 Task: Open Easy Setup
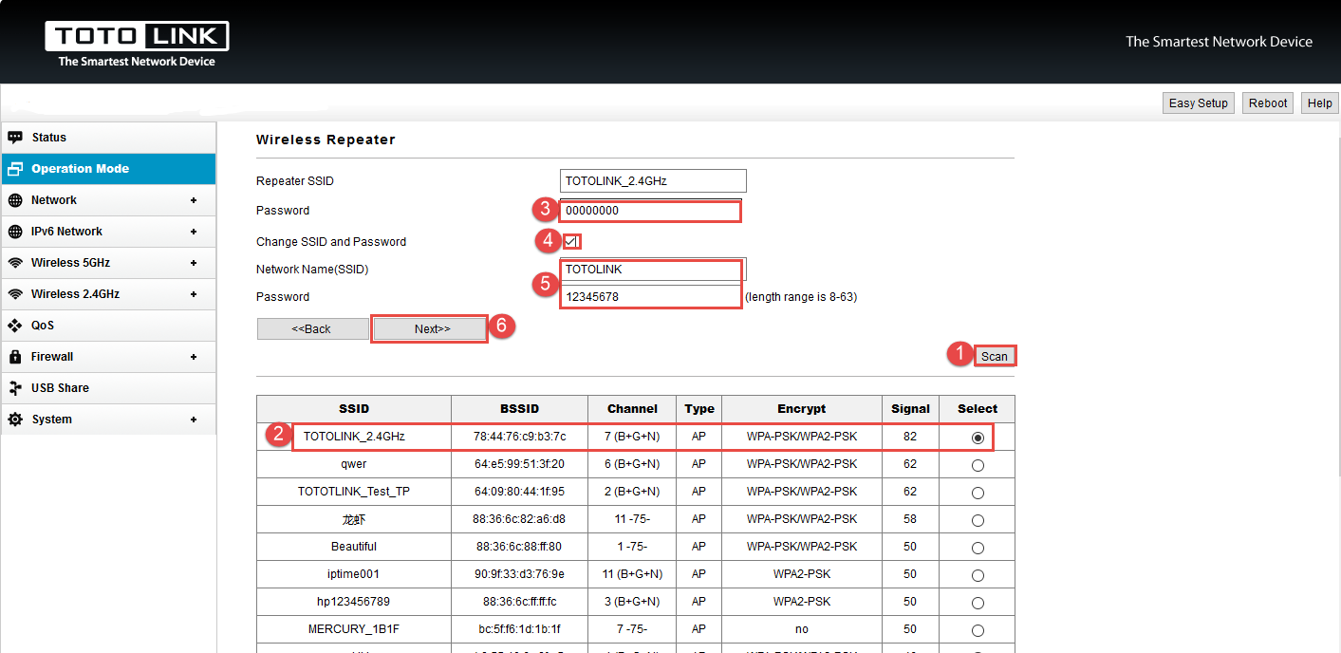pyautogui.click(x=1198, y=103)
